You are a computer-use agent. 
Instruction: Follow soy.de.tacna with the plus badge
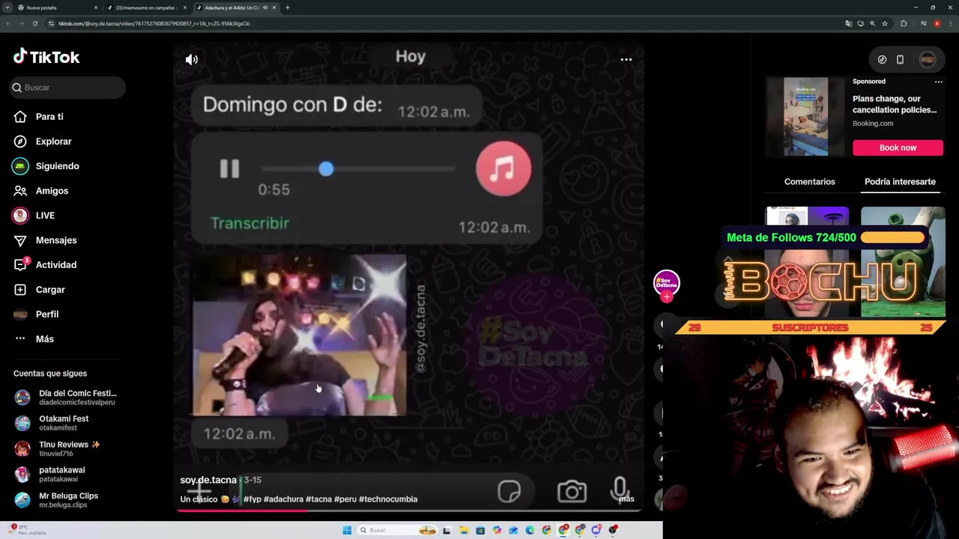point(667,296)
